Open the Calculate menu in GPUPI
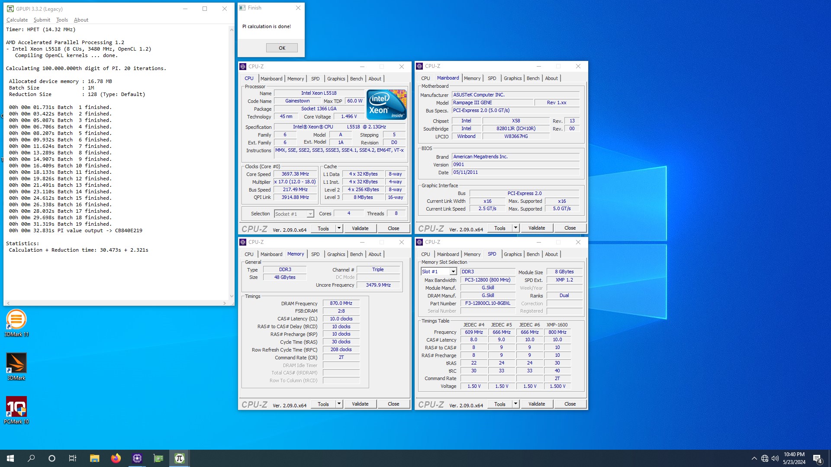The image size is (831, 467). coord(17,20)
